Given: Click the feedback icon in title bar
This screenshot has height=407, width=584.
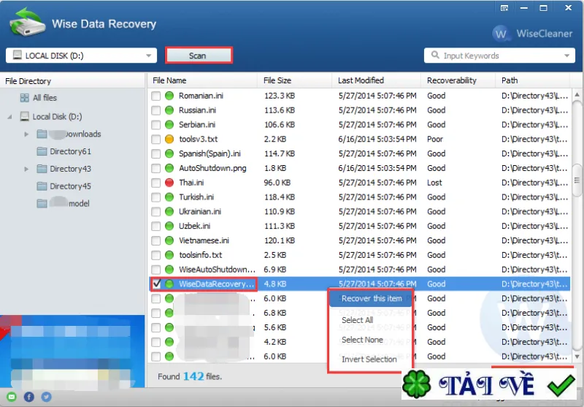Looking at the screenshot, I should click(x=504, y=8).
